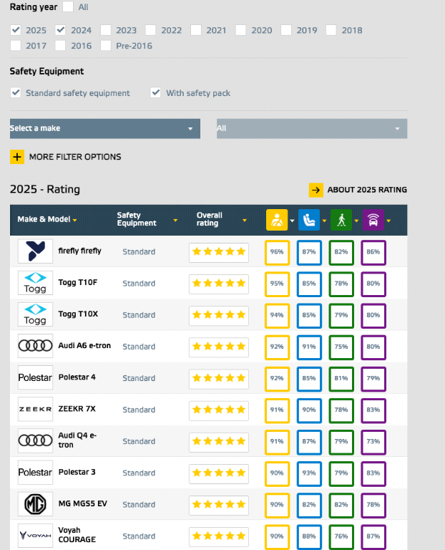This screenshot has width=445, height=550.
Task: Click the blue 91% box for Audi A6 e-tron
Action: click(x=309, y=347)
